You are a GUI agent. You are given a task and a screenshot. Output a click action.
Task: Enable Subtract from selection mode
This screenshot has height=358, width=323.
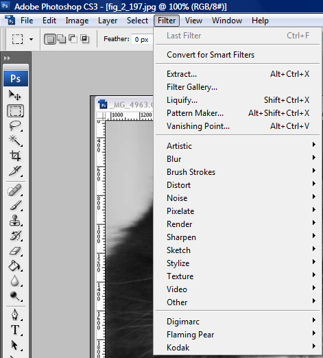point(73,39)
